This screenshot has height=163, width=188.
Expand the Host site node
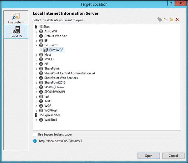37,55
